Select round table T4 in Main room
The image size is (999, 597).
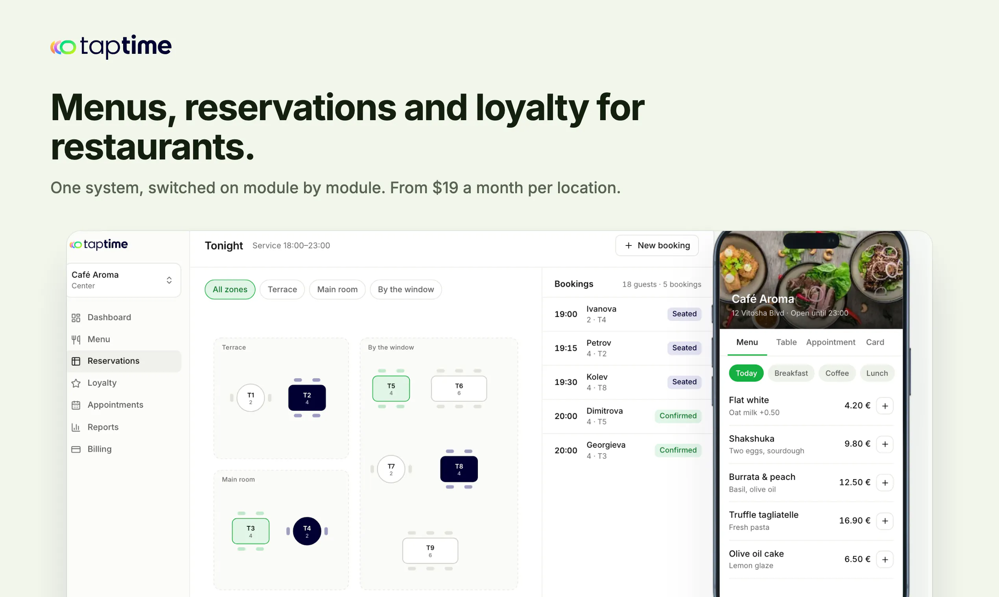307,531
